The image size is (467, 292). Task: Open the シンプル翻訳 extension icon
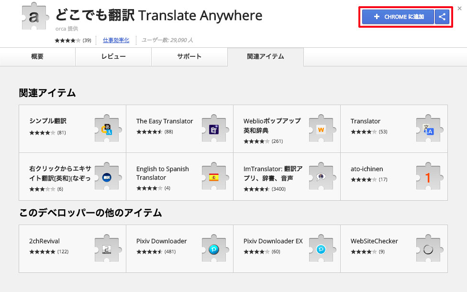(x=108, y=129)
